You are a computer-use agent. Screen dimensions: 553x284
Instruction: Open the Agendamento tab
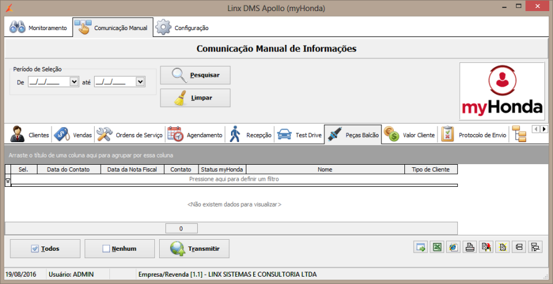[x=195, y=135]
